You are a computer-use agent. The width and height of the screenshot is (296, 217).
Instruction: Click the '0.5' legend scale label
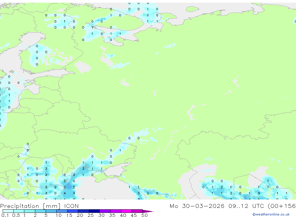coord(16,215)
